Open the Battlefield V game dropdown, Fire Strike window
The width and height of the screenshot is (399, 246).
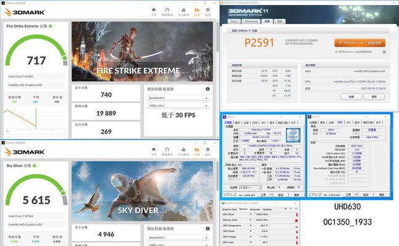(x=178, y=98)
